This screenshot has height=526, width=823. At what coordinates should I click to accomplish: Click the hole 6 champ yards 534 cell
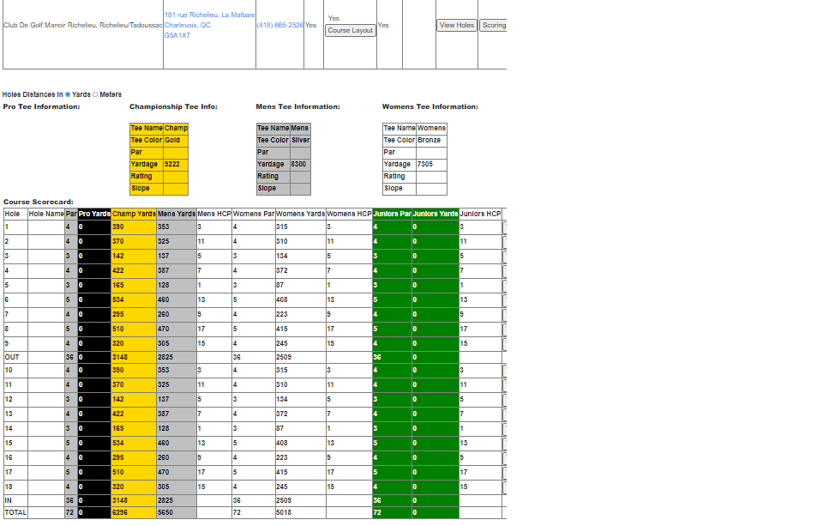pyautogui.click(x=134, y=300)
